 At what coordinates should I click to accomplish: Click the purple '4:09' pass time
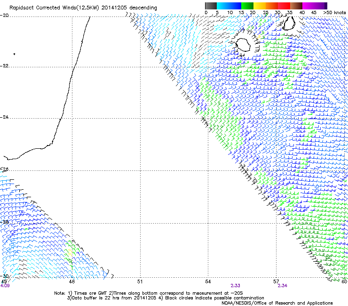tap(5, 286)
